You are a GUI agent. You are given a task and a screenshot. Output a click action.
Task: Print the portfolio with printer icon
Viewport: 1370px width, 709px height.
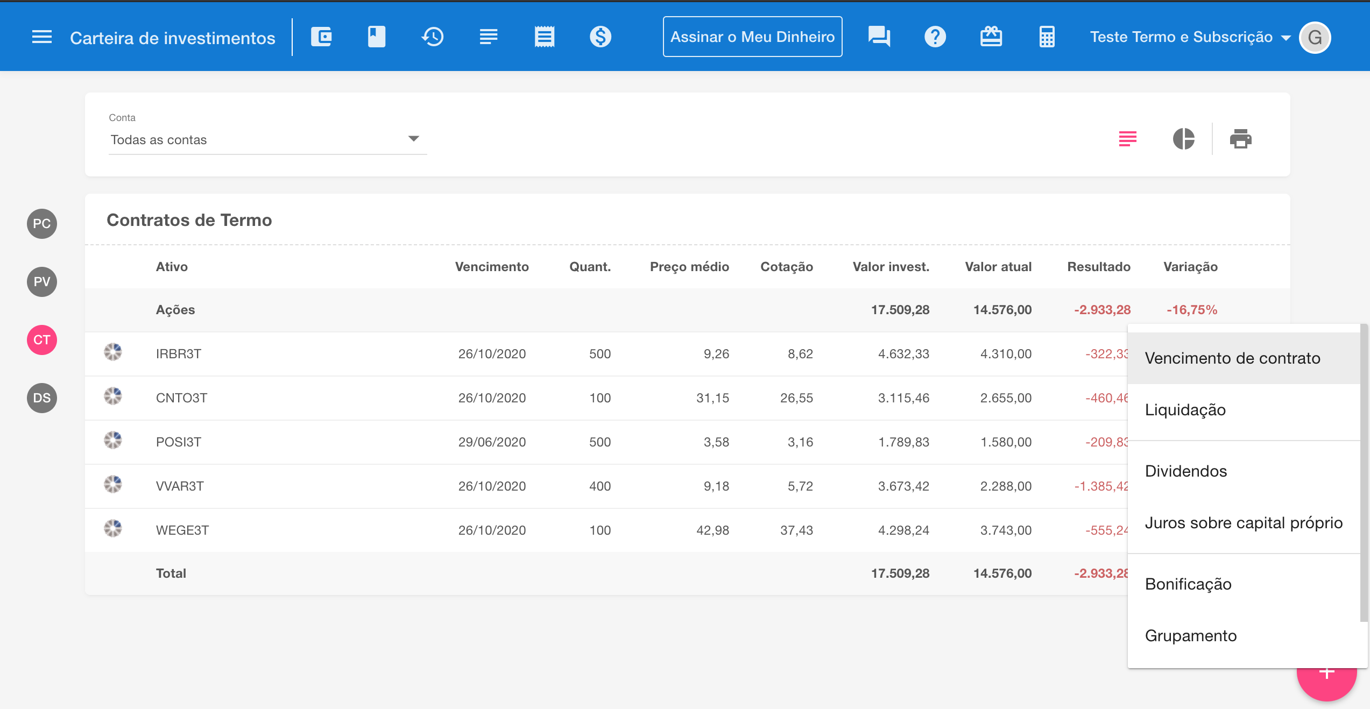pyautogui.click(x=1240, y=139)
